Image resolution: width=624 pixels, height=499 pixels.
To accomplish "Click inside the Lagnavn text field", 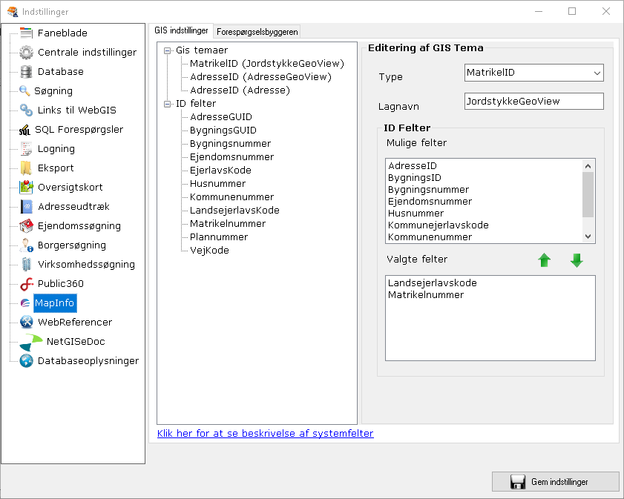I will coord(533,101).
